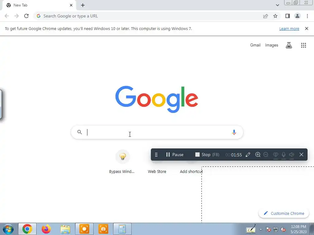Open the Images link
Screen dimensions: 314x235
pyautogui.click(x=272, y=45)
